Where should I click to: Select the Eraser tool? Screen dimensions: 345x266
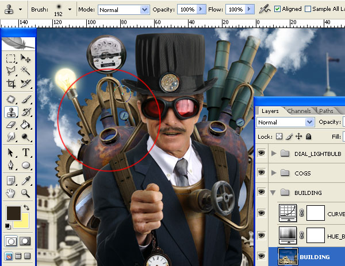pyautogui.click(x=11, y=125)
